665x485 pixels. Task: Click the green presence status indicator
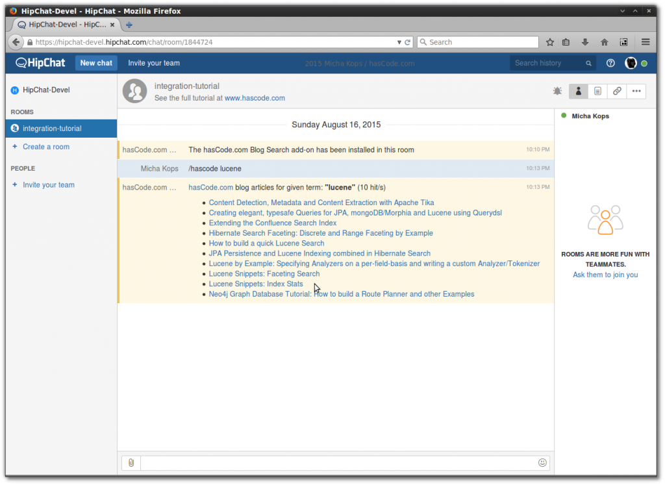click(644, 63)
